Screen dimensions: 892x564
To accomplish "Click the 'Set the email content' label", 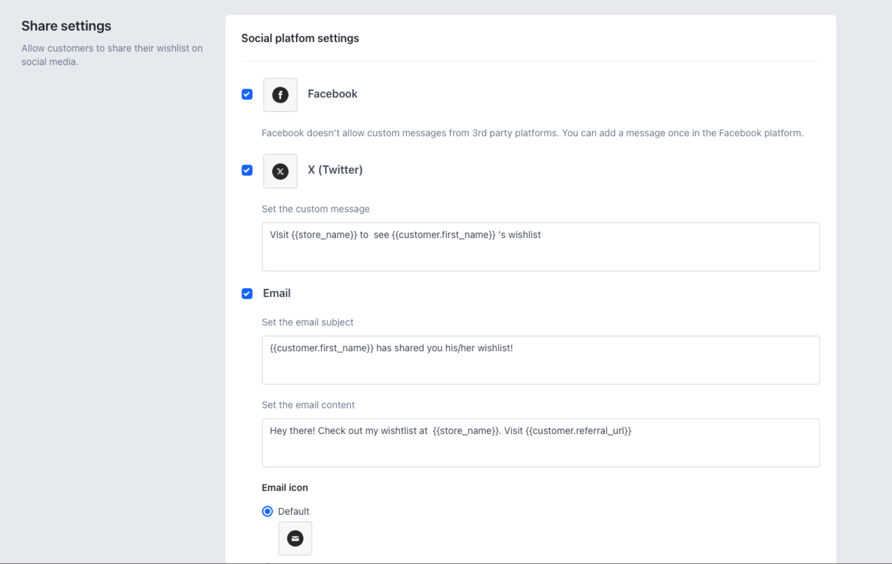I will coord(308,405).
